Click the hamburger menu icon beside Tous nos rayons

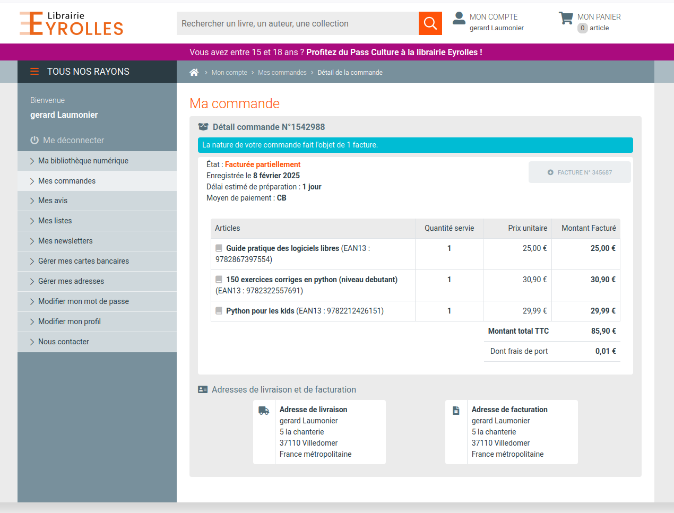[34, 72]
